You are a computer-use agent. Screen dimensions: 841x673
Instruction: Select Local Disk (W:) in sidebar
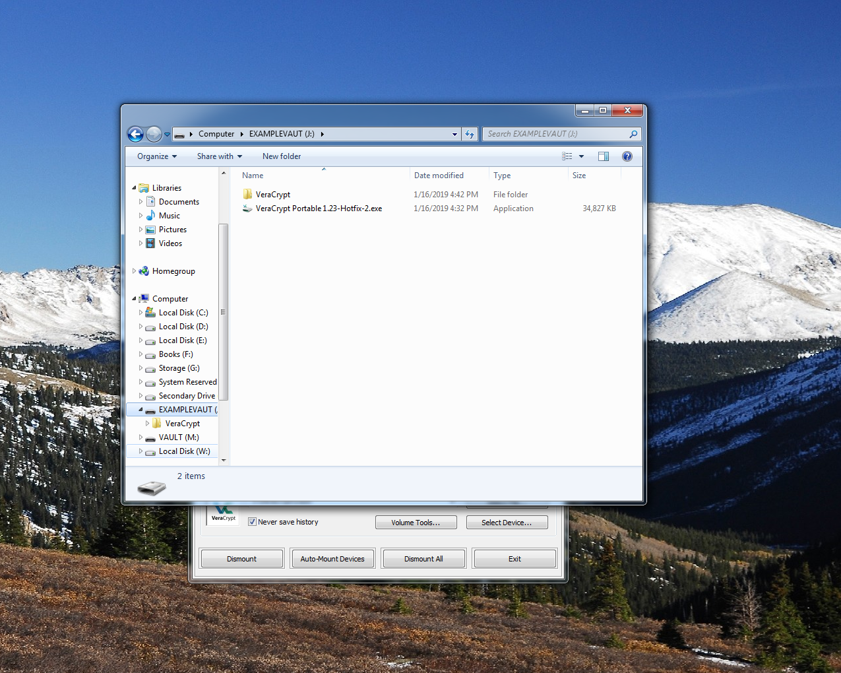184,451
